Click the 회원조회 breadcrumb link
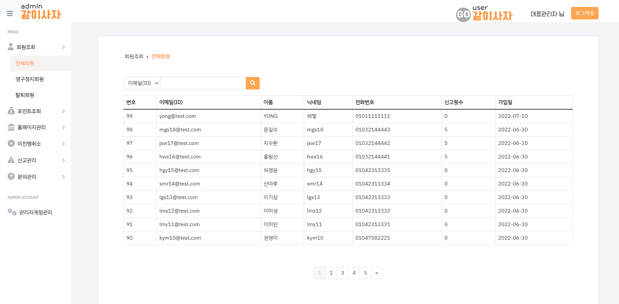619x304 pixels. (x=134, y=56)
